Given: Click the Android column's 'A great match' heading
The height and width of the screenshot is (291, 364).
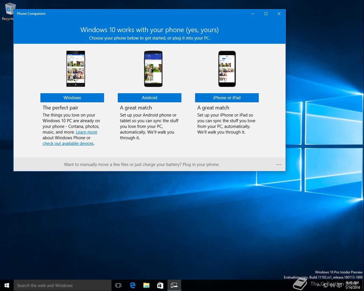Looking at the screenshot, I should coord(136,108).
